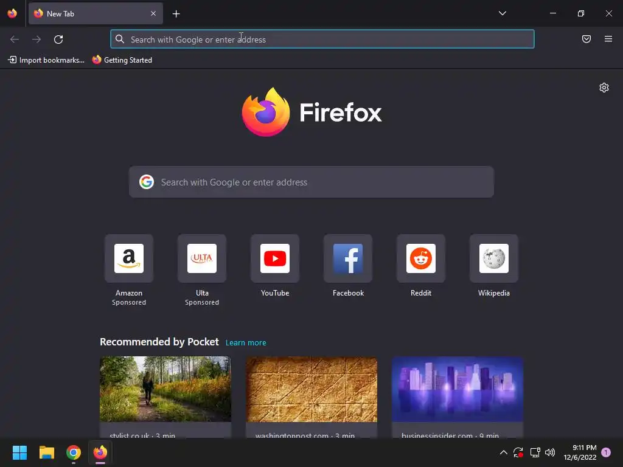
Task: Open the notification badge showing 1
Action: pos(606,452)
